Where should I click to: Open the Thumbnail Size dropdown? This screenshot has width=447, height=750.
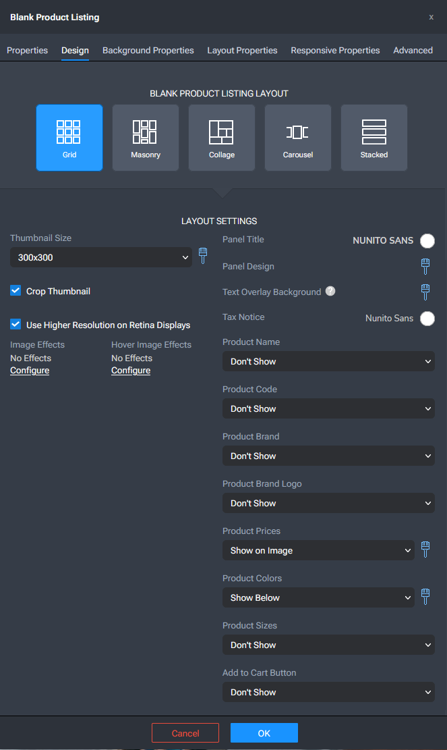point(101,257)
